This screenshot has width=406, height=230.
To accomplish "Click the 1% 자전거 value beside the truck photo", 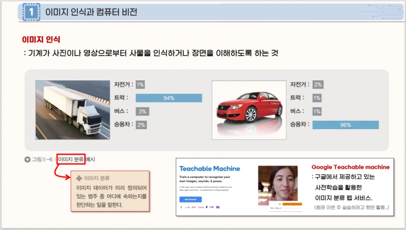I will (140, 85).
